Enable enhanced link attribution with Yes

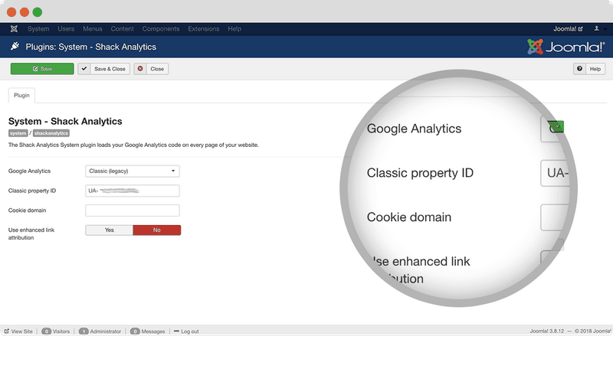(x=109, y=230)
